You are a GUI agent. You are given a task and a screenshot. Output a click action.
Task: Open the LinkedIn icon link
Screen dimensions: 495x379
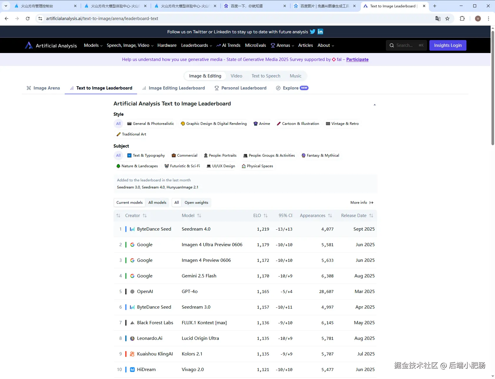[x=320, y=32]
